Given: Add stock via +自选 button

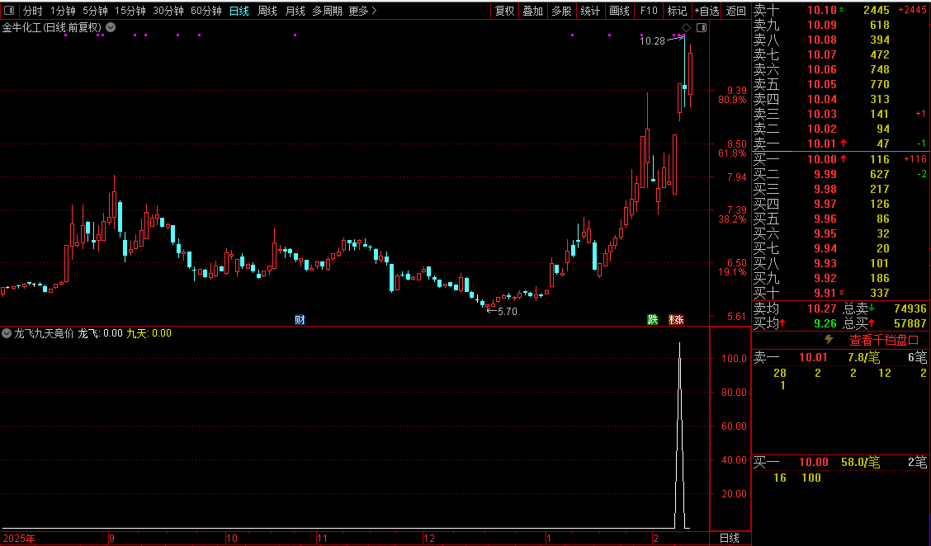Looking at the screenshot, I should (707, 11).
